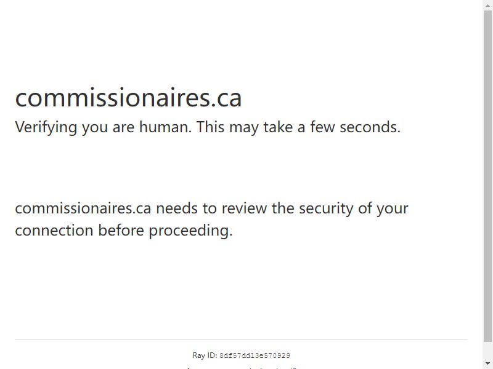Click the scroll down arrow
Screen dimensions: 493x369
[x=487, y=363]
